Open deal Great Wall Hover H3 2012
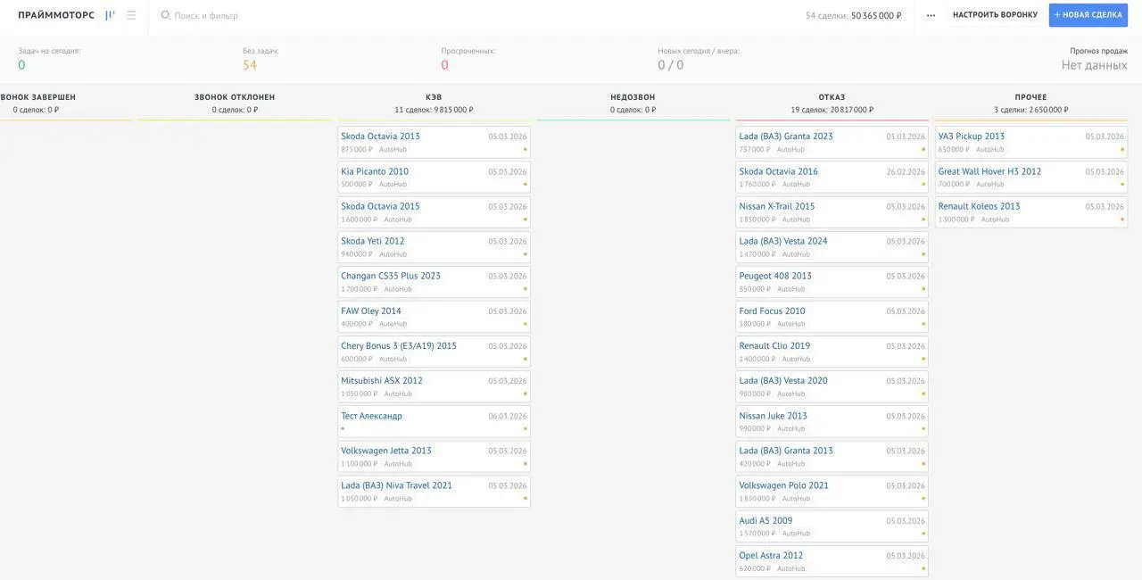The image size is (1142, 580). pos(989,171)
